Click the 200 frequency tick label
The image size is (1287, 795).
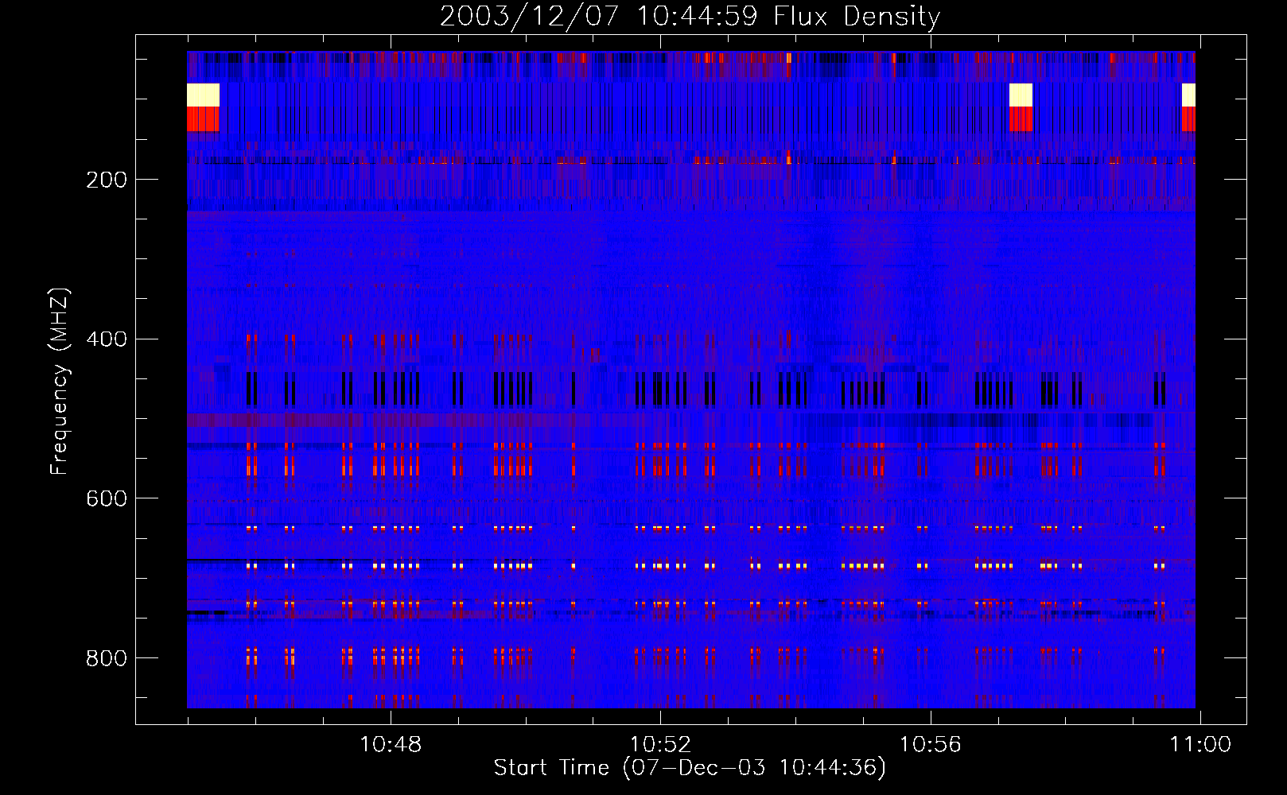pyautogui.click(x=107, y=180)
